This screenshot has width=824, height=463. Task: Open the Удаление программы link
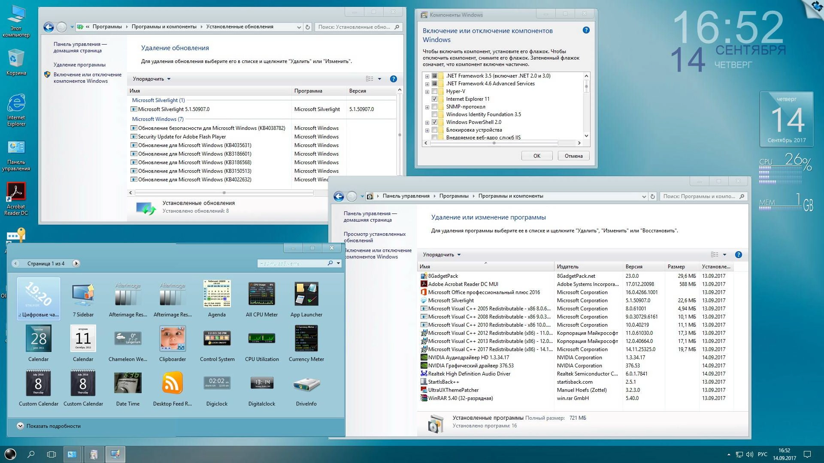click(79, 64)
